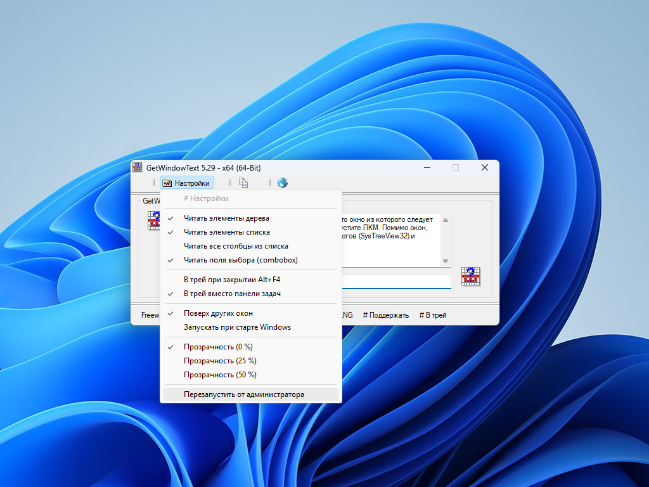Disable Читать элементы дерева option
The width and height of the screenshot is (649, 487).
pos(226,218)
